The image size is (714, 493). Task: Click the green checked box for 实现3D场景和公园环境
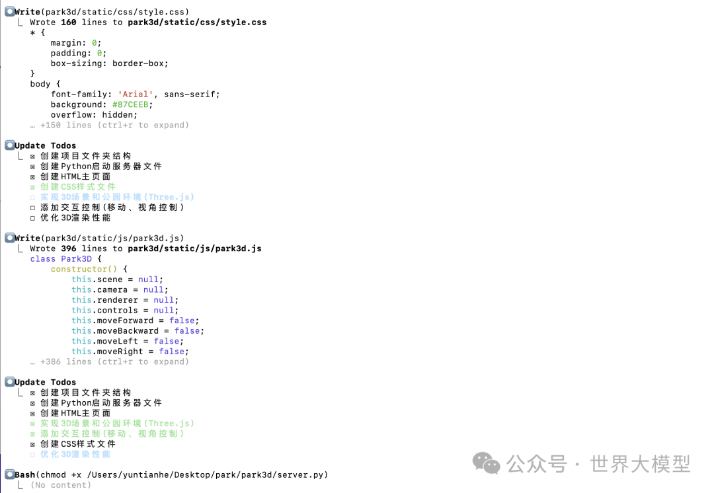point(32,424)
